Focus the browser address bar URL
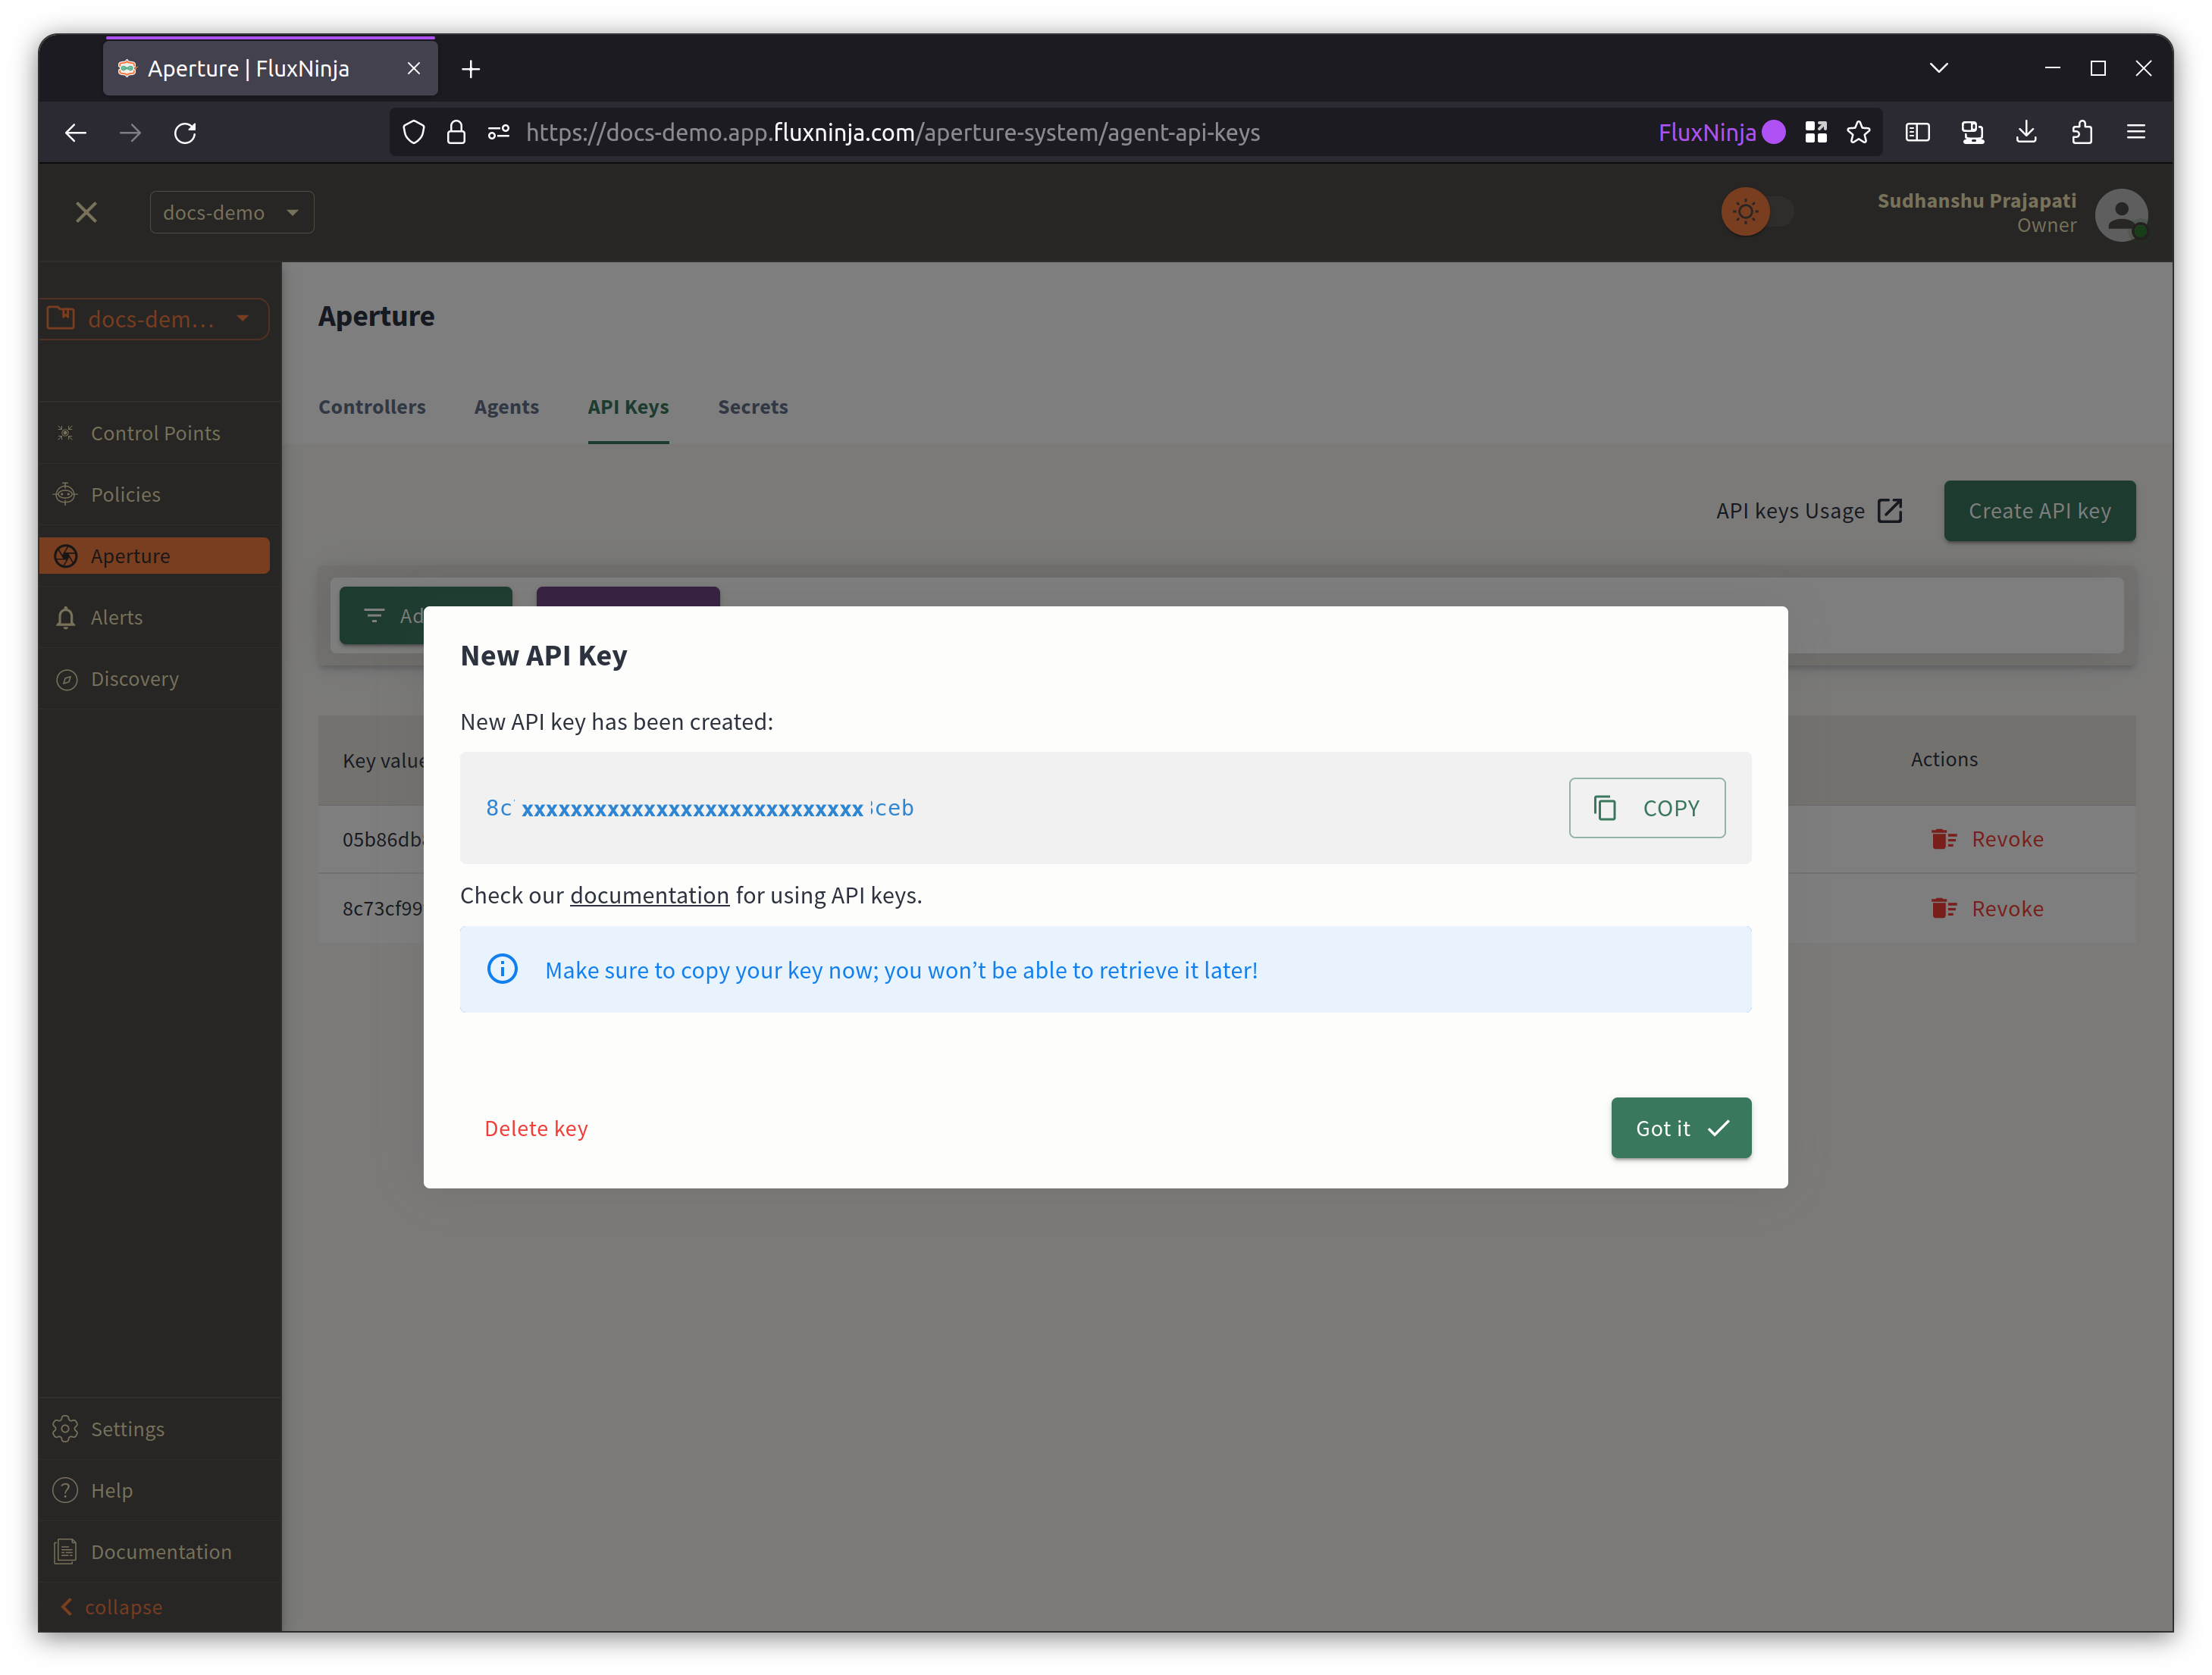 [892, 132]
